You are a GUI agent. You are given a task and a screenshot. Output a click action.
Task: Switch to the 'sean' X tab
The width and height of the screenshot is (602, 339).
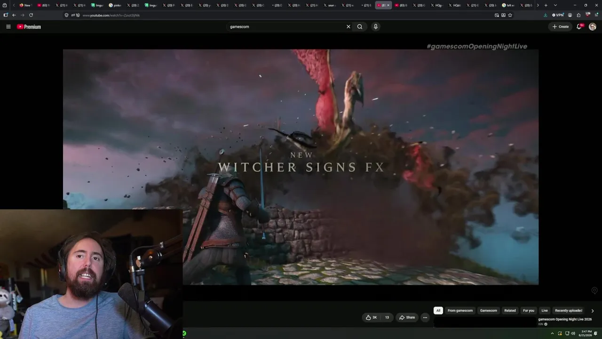click(x=330, y=5)
